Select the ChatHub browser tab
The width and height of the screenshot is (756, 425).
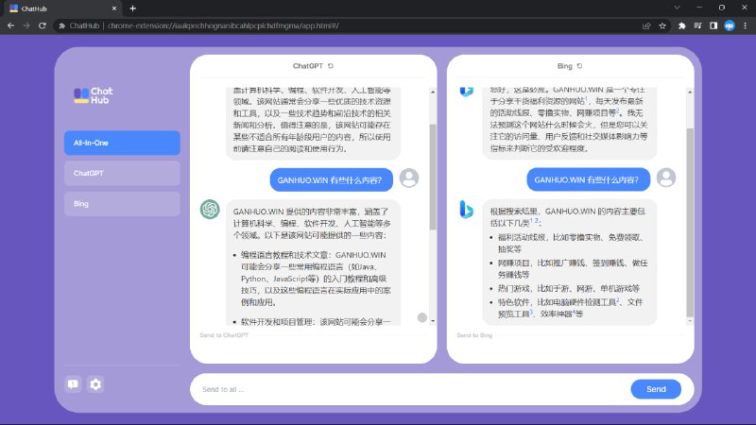(62, 8)
